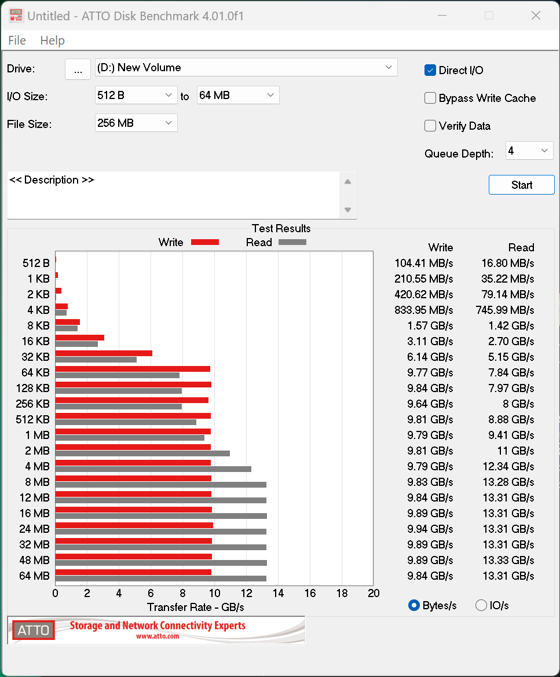Open the Help menu
Viewport: 560px width, 677px height.
pos(52,41)
